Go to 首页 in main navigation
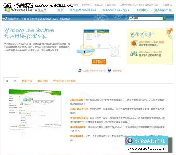 pos(61,10)
